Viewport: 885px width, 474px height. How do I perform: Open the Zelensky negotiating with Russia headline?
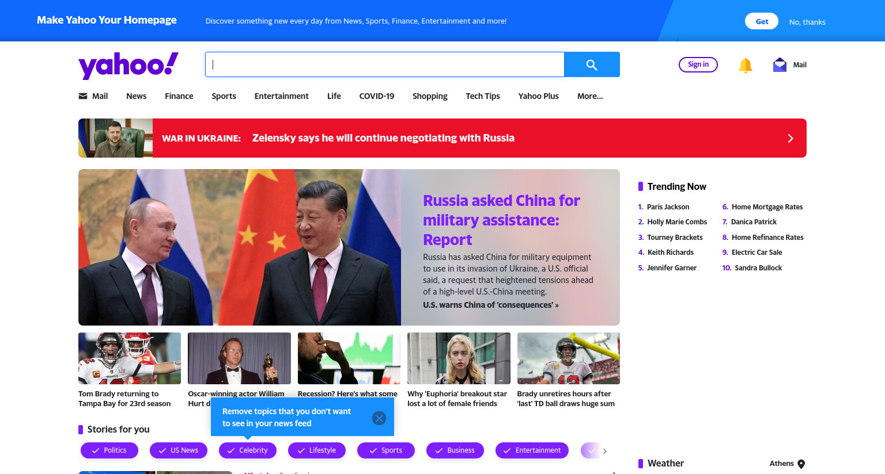tap(383, 138)
